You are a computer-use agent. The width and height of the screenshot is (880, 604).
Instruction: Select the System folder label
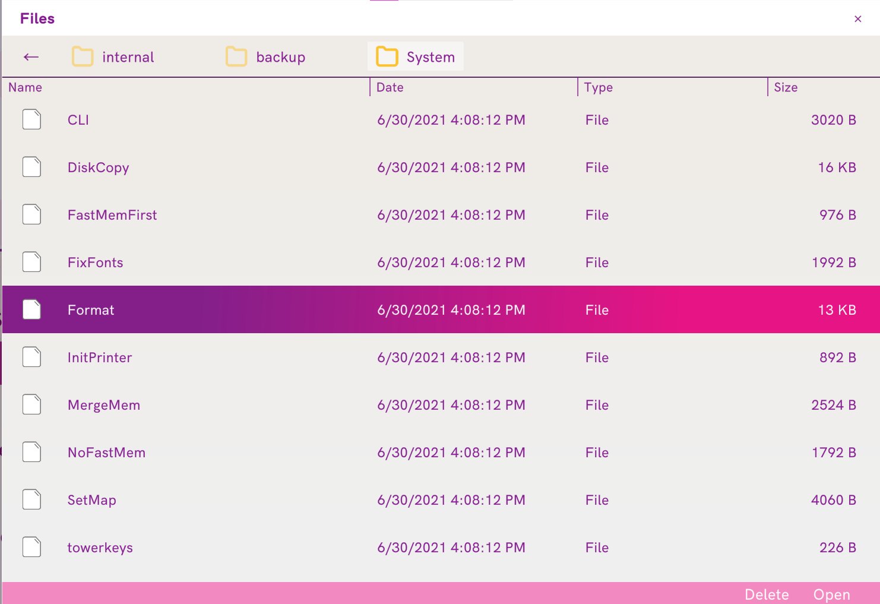tap(430, 57)
